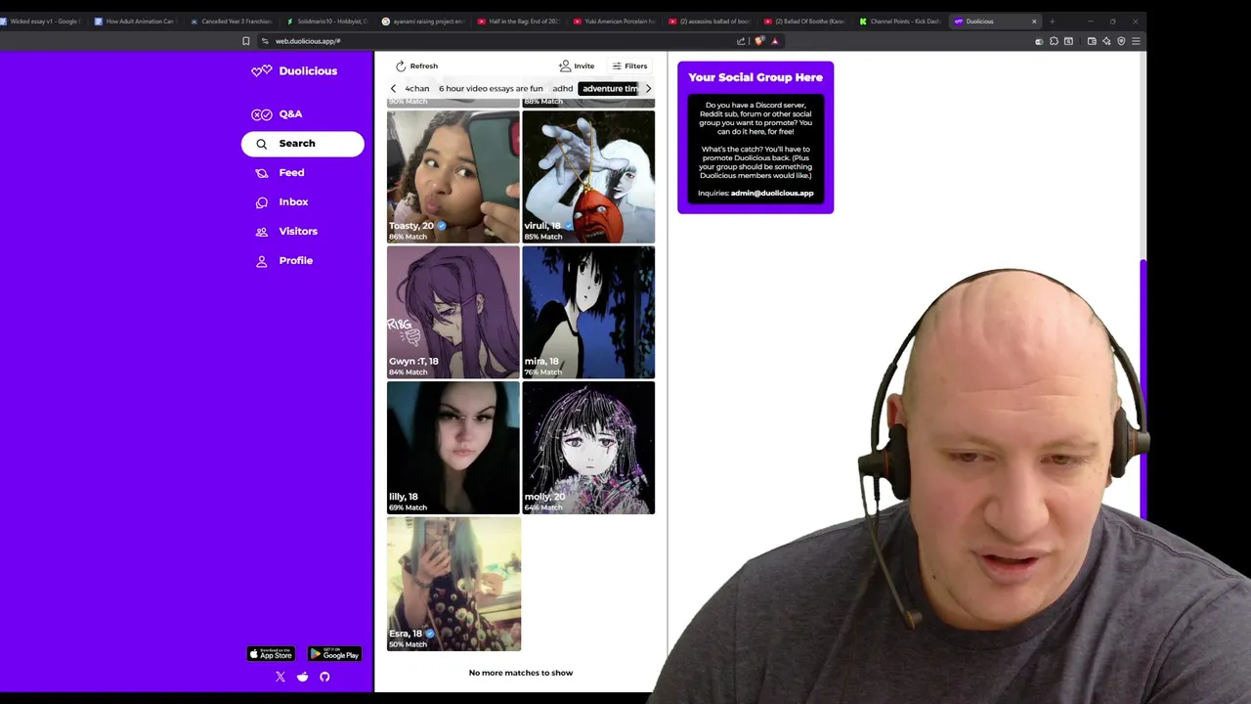This screenshot has height=704, width=1251.
Task: Select the adhd club tag
Action: 563,89
